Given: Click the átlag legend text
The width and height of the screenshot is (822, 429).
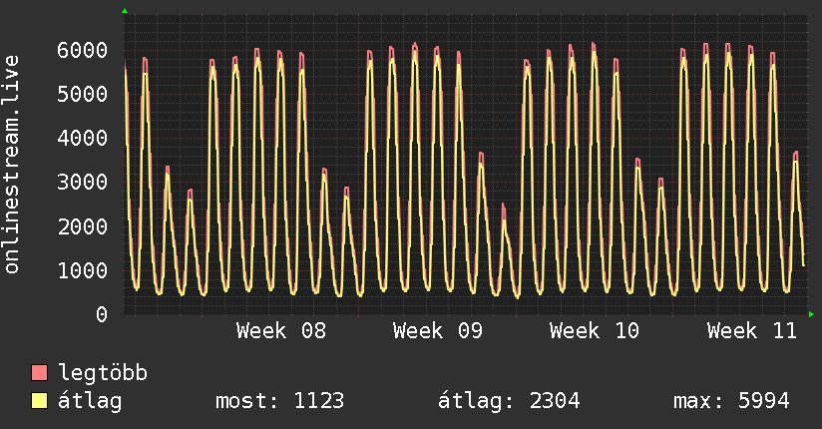Looking at the screenshot, I should 91,401.
